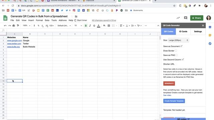Open the number format 123 dropdown
The image size is (214, 120).
tap(51, 26)
